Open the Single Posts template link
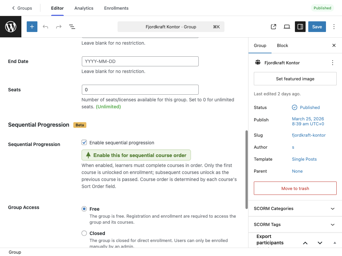The width and height of the screenshot is (342, 256). click(x=304, y=159)
